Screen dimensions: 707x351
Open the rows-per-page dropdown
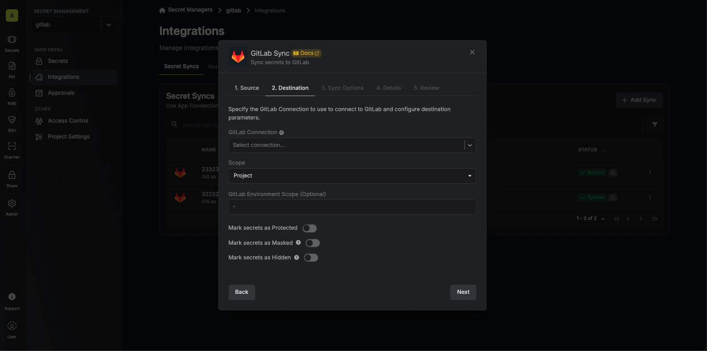tap(603, 219)
